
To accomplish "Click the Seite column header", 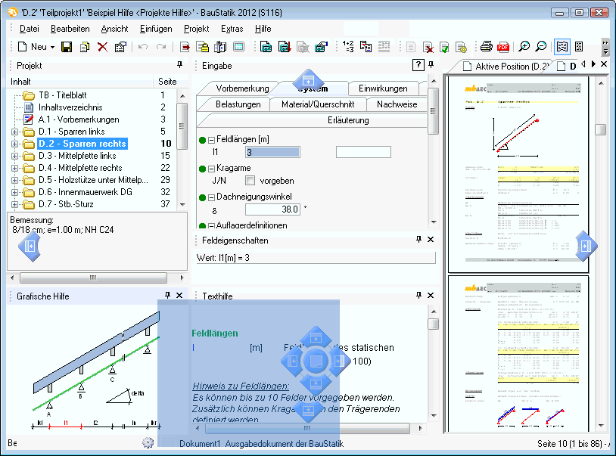I will pos(167,82).
